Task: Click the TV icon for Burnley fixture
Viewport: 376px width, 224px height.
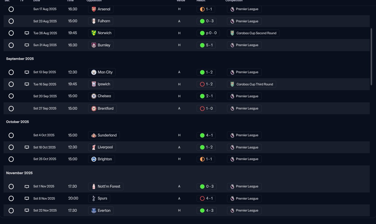Action: [x=27, y=45]
